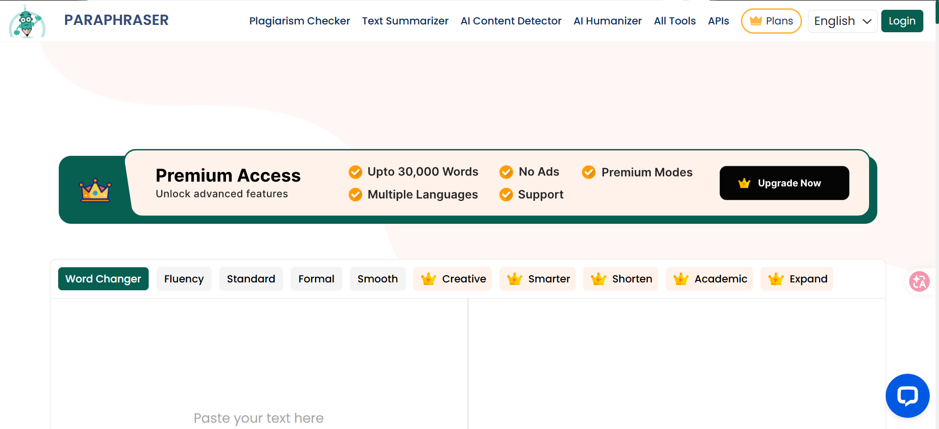Image resolution: width=939 pixels, height=429 pixels.
Task: Open the Plans button
Action: click(771, 21)
